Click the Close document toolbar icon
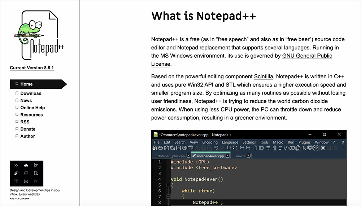 (x=178, y=148)
